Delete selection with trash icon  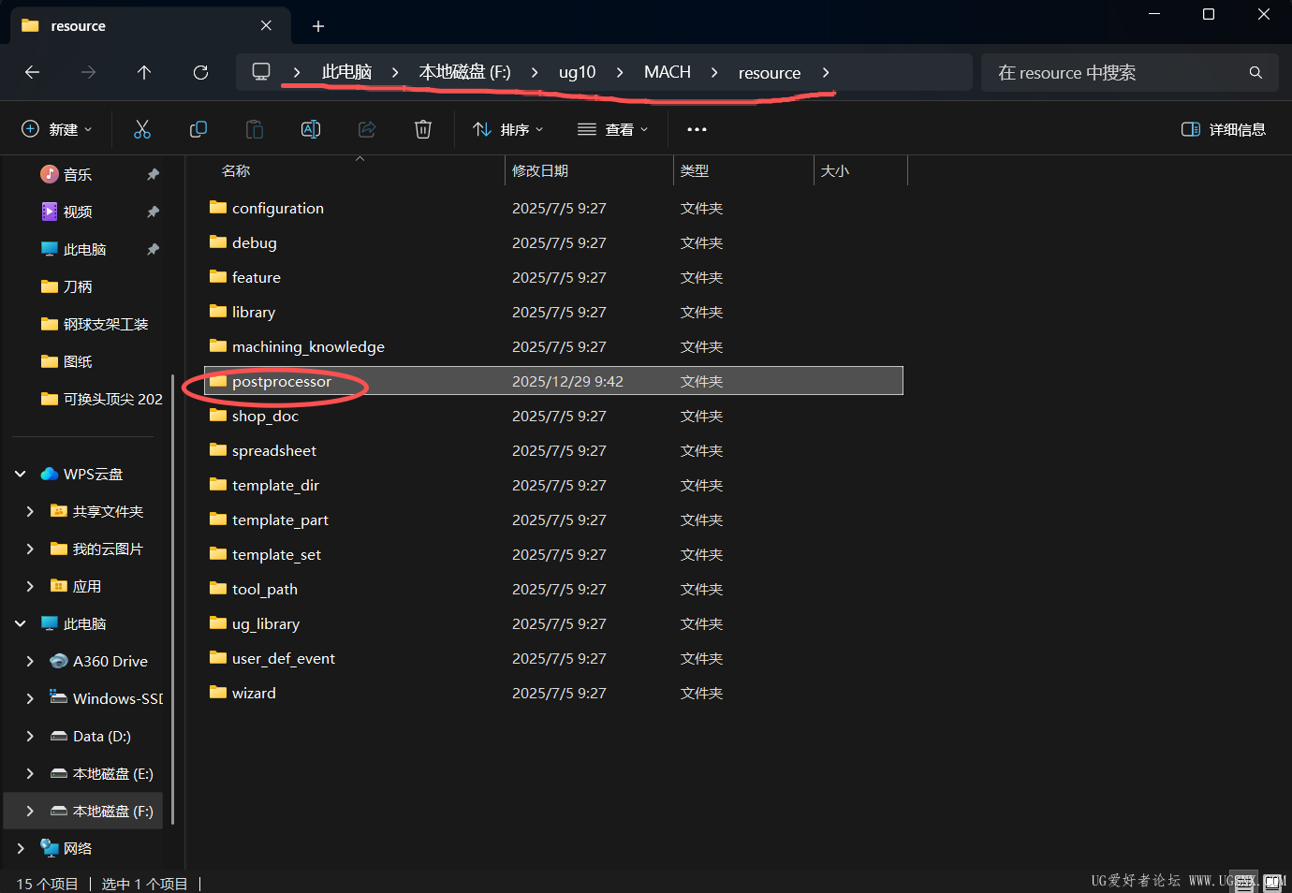[423, 129]
